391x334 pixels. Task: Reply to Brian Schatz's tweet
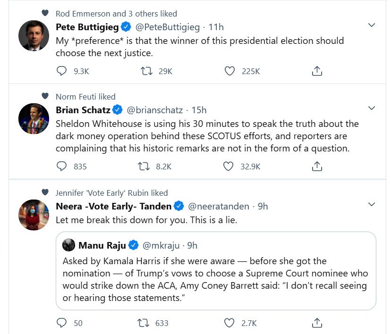tap(62, 166)
